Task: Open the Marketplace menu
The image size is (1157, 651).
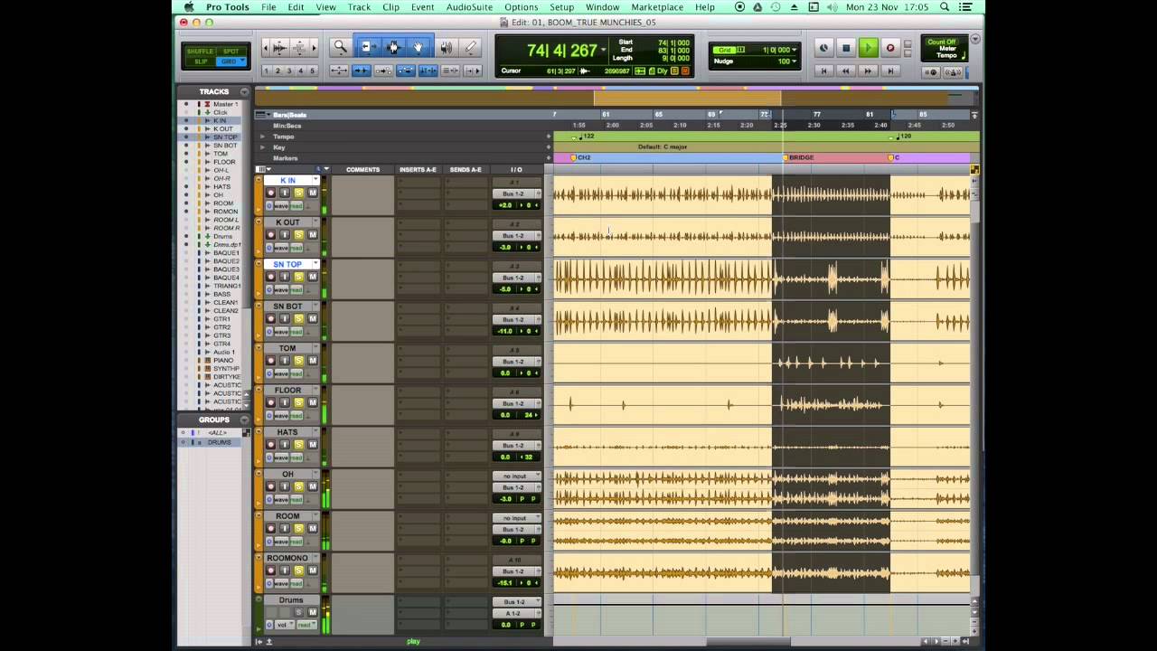Action: (x=657, y=7)
